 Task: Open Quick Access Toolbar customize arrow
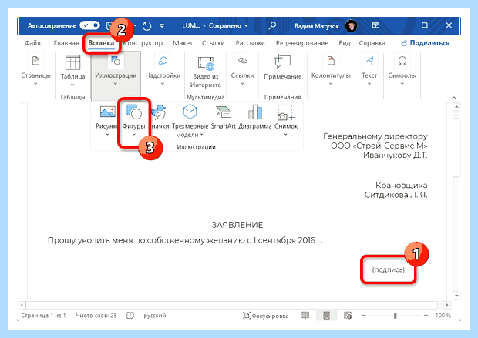(162, 26)
